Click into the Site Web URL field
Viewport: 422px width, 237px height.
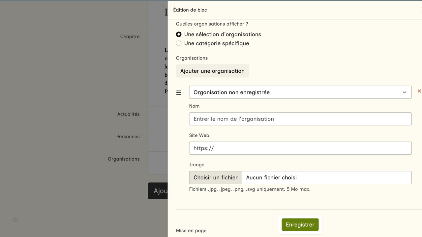pos(300,148)
